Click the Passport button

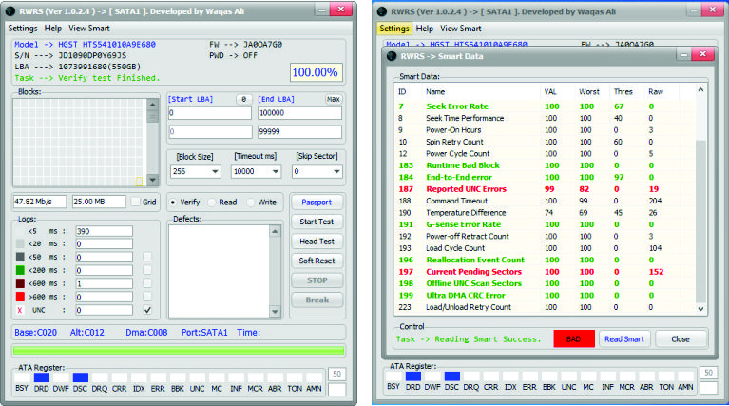click(317, 203)
